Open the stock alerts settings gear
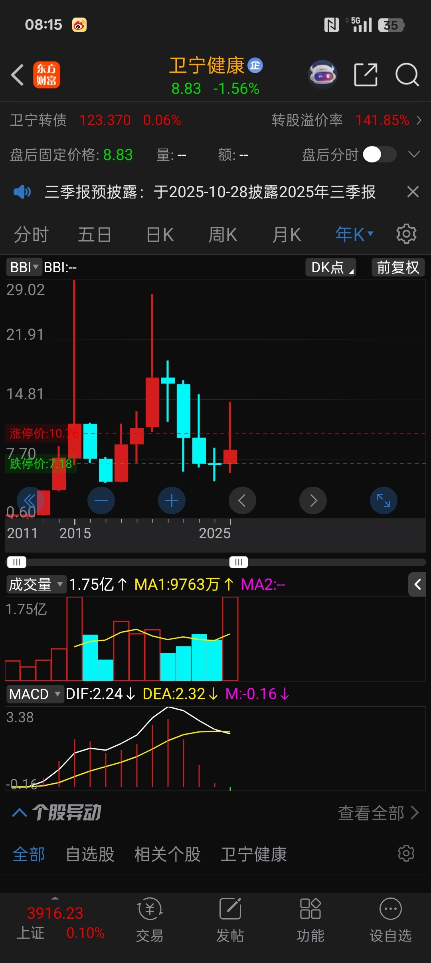The height and width of the screenshot is (963, 431). click(406, 853)
